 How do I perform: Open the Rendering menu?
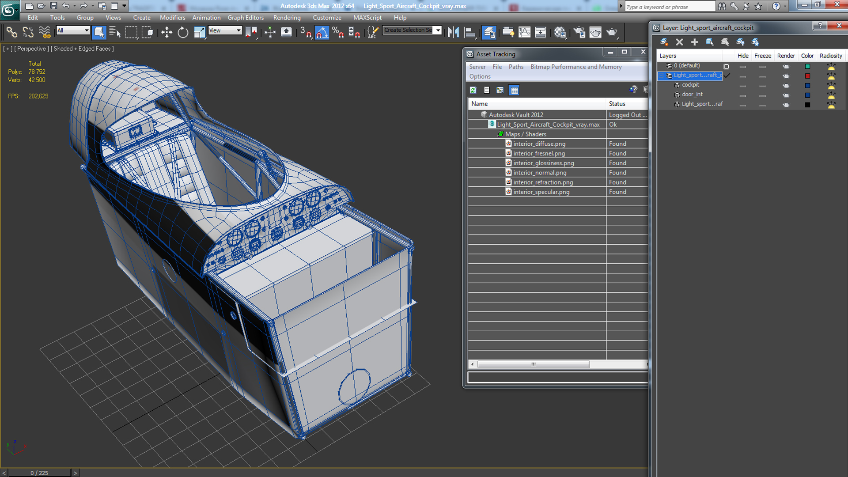point(287,18)
